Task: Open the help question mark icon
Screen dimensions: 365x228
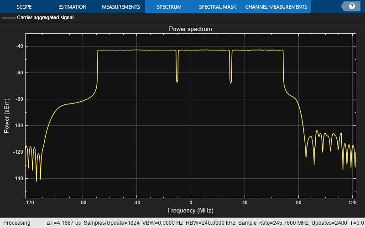Action: pos(352,6)
